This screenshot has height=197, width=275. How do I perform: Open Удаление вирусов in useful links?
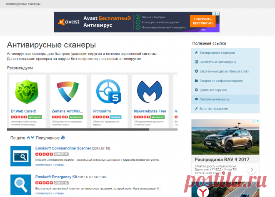pos(225,90)
